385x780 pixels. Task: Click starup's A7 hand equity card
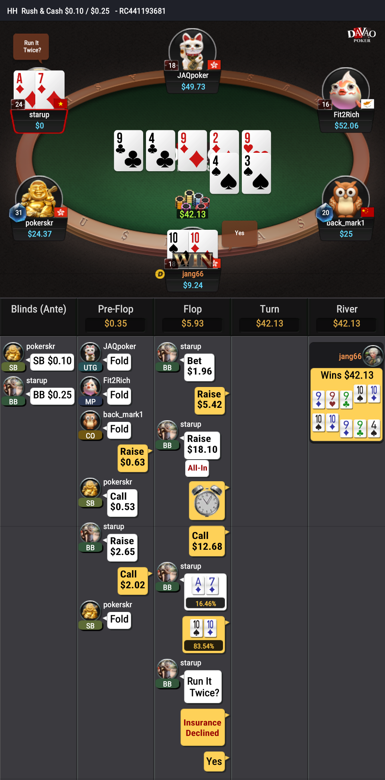(x=205, y=592)
